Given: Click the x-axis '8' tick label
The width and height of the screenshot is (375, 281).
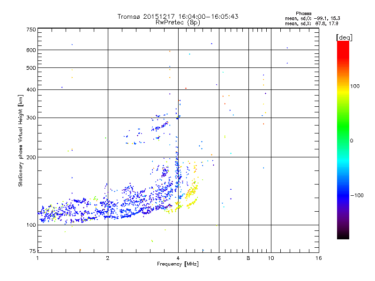Looking at the screenshot, I should [x=248, y=258].
